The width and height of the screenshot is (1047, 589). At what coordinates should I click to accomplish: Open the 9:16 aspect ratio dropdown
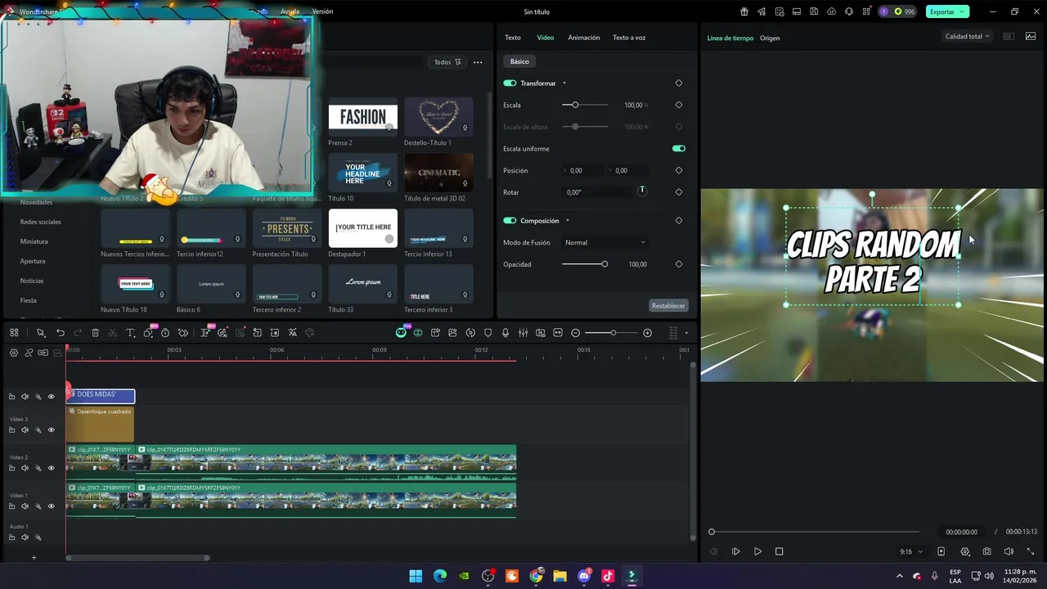pyautogui.click(x=911, y=552)
